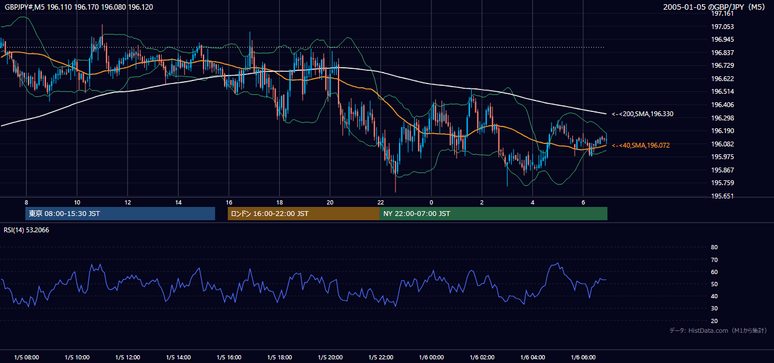This screenshot has width=774, height=363.
Task: Click hour label 22 under the price chart
Action: [x=380, y=202]
